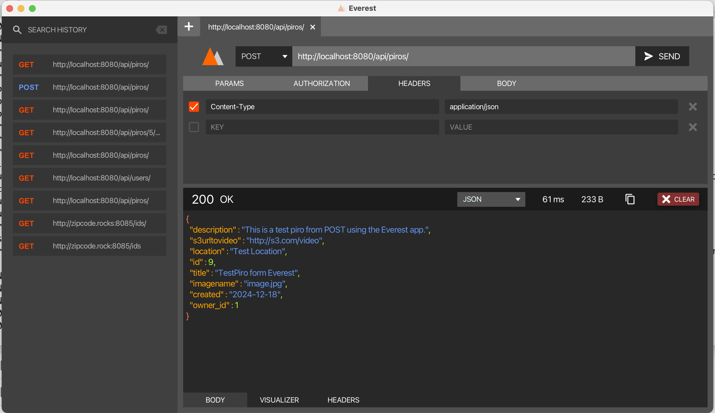Click the request URL input field
This screenshot has height=413, width=715.
[464, 56]
